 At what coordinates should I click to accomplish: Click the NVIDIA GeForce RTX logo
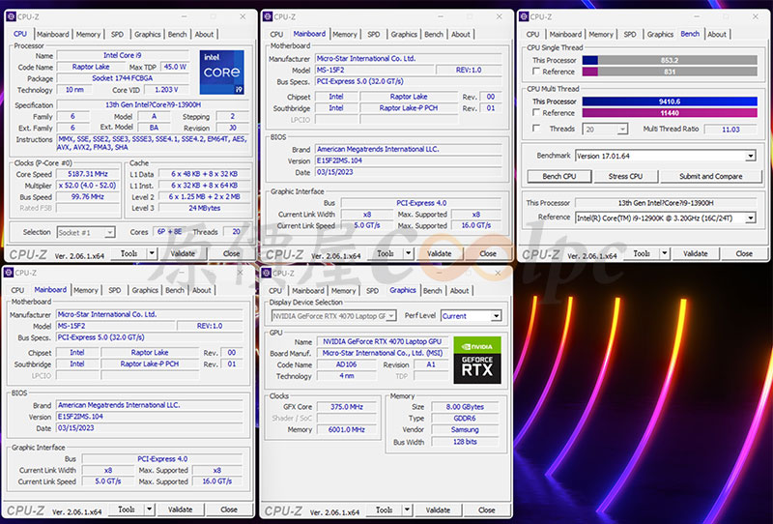click(x=477, y=361)
